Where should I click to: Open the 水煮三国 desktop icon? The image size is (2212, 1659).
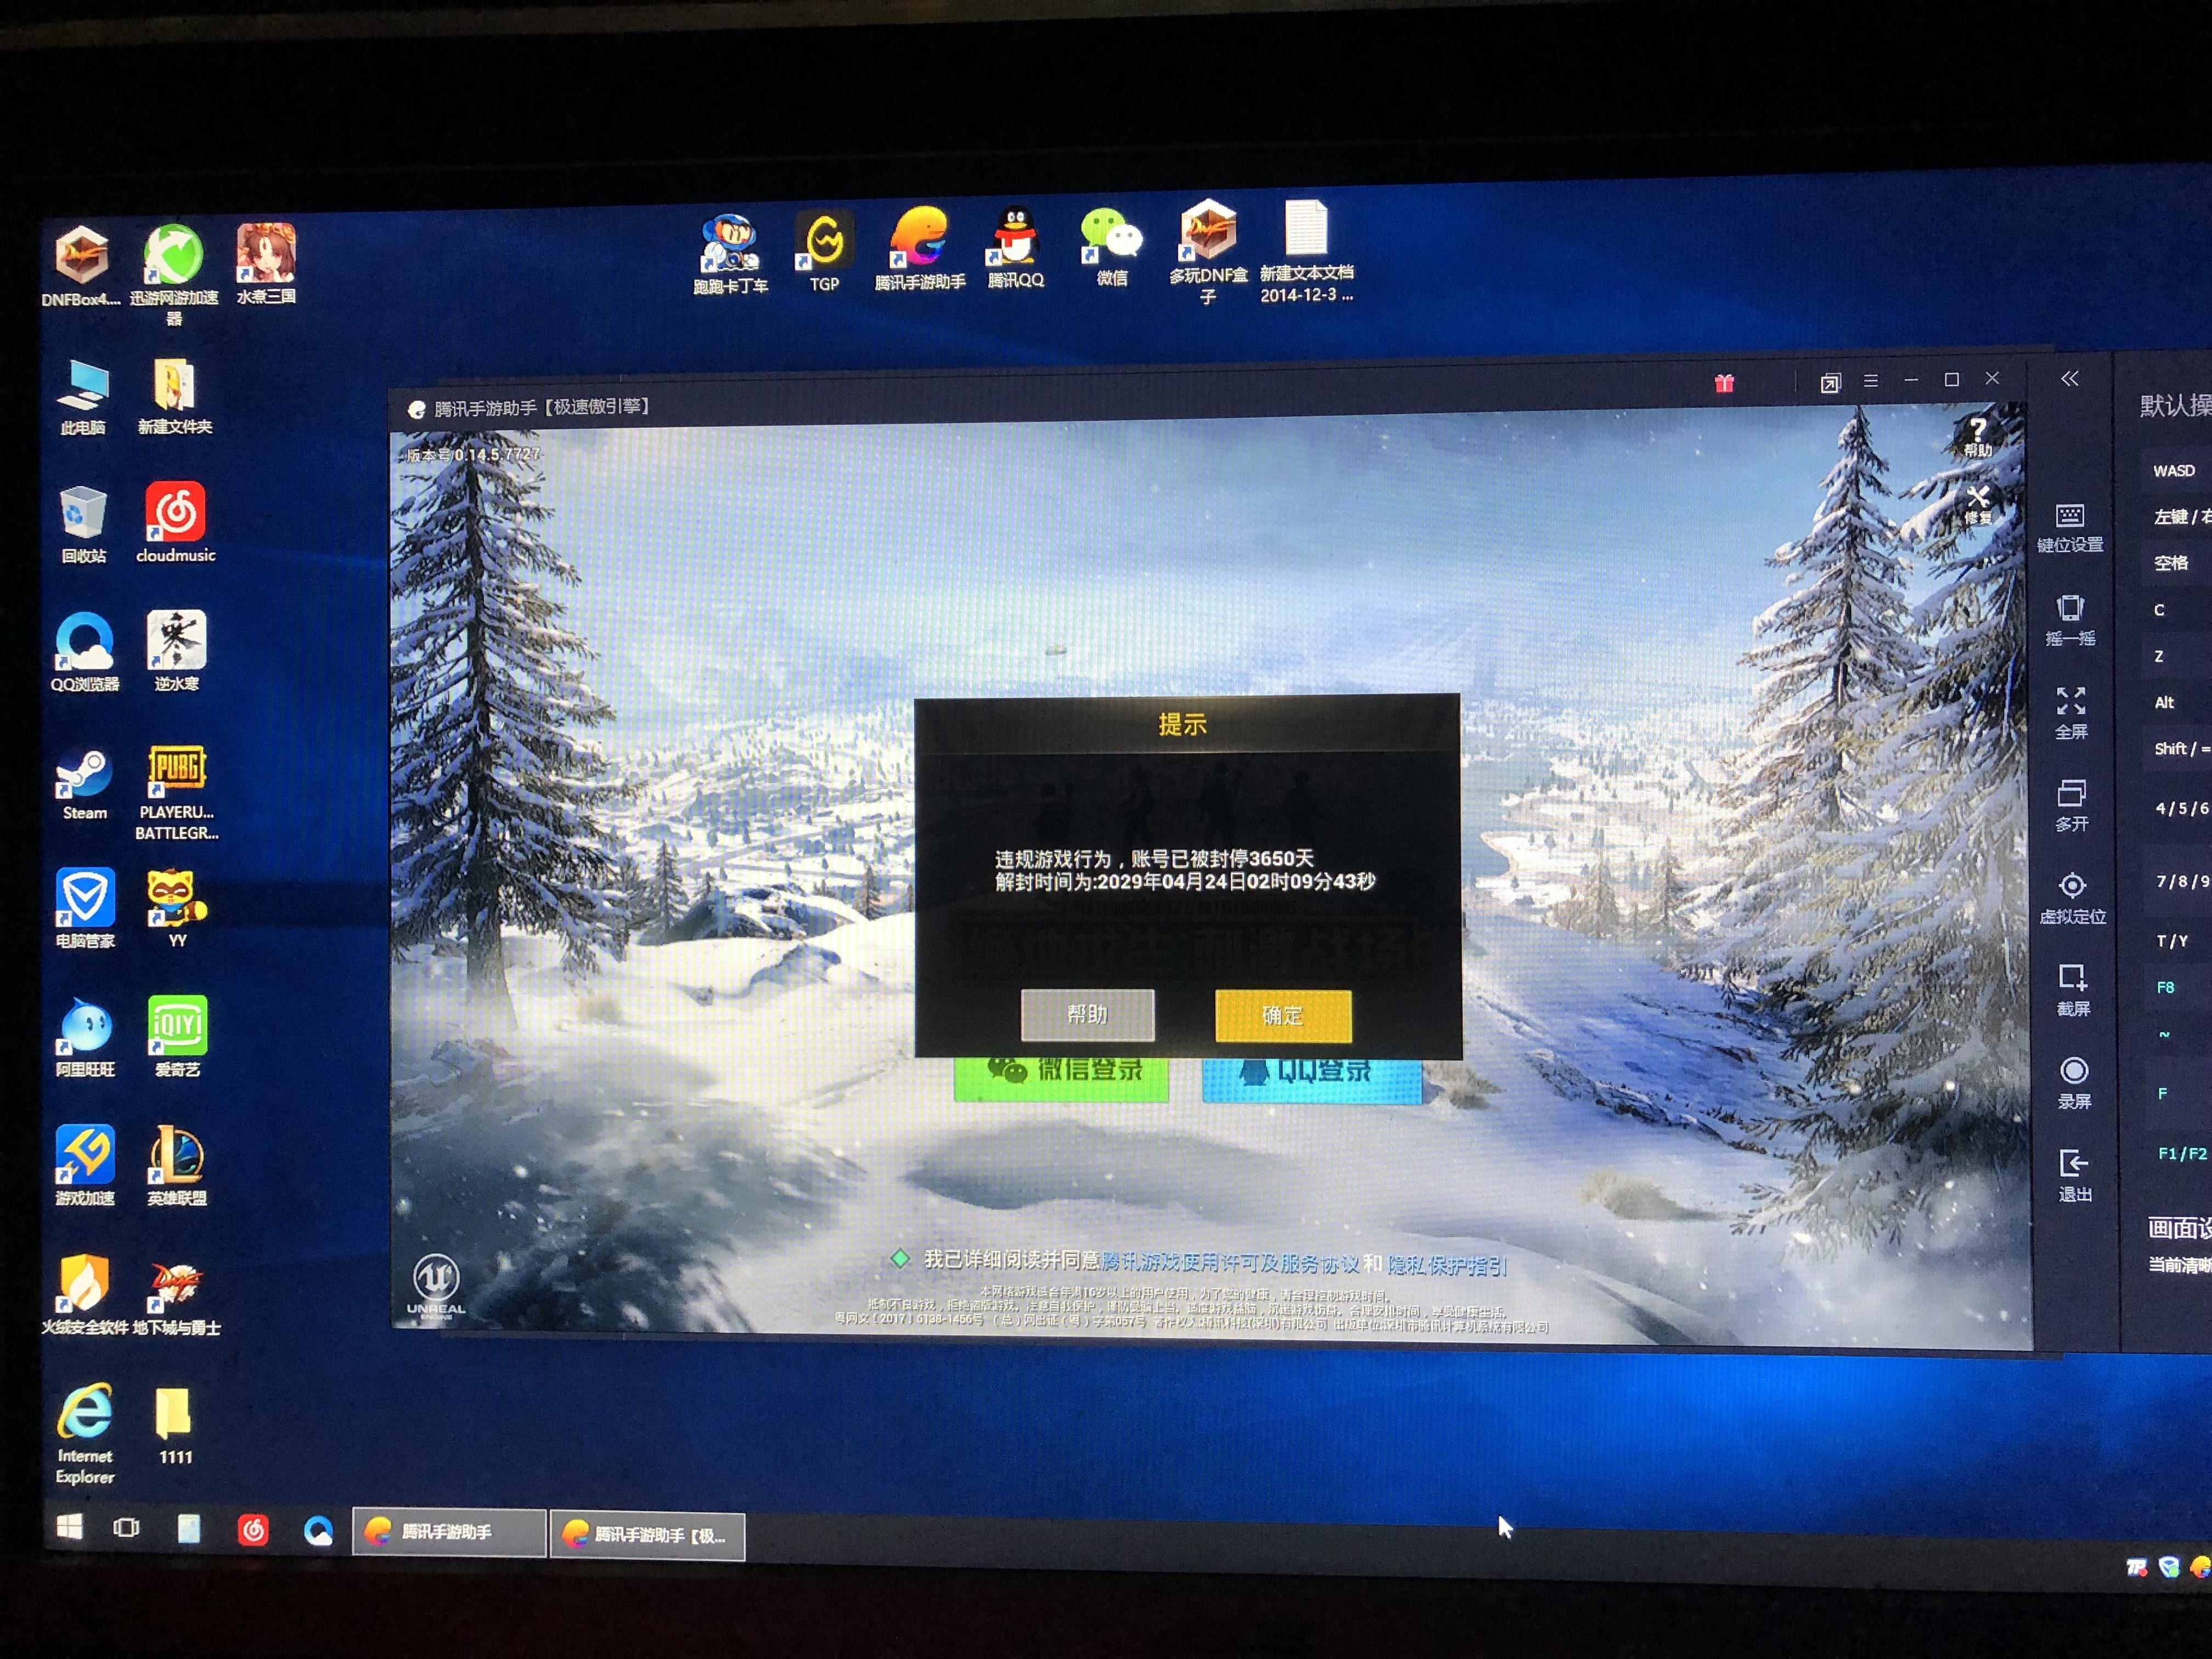(x=265, y=264)
